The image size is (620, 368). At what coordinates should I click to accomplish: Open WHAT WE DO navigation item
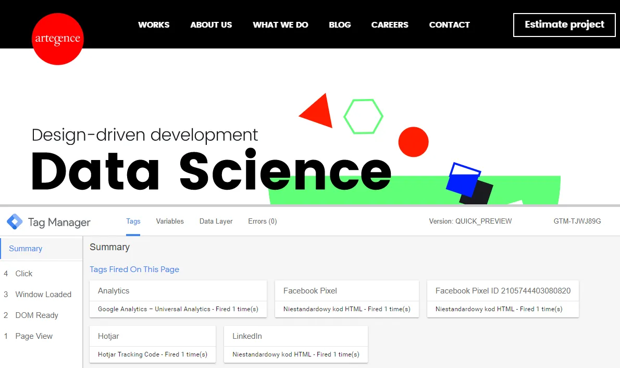280,24
